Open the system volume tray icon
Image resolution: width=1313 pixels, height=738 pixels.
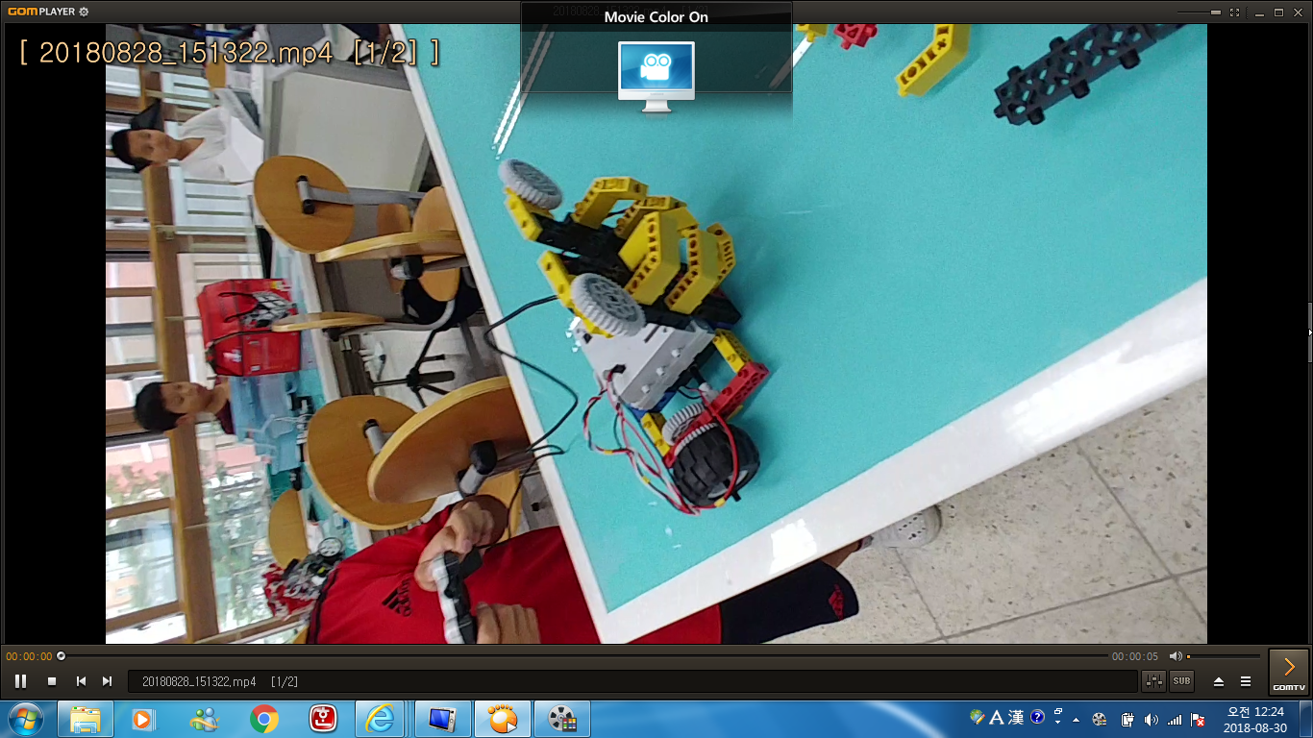point(1152,719)
